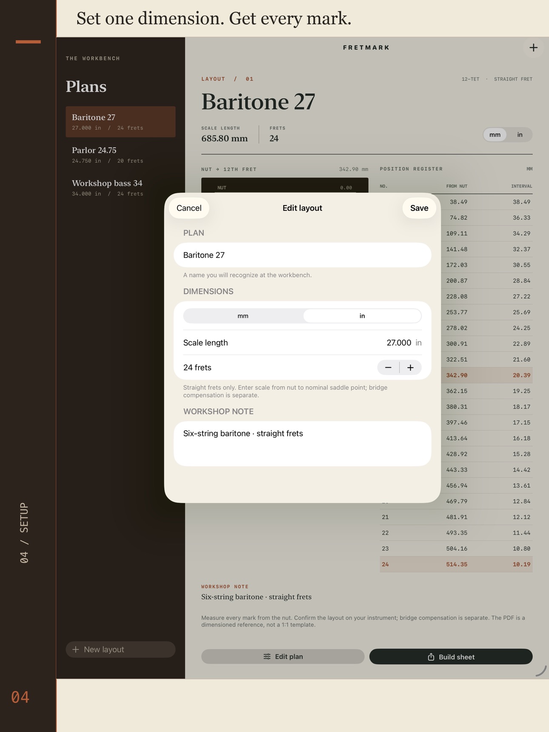The height and width of the screenshot is (732, 549).
Task: Set header unit toggle to mm
Action: pyautogui.click(x=495, y=134)
